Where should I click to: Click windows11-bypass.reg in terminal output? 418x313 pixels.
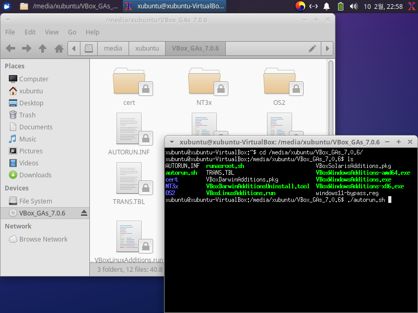click(347, 193)
